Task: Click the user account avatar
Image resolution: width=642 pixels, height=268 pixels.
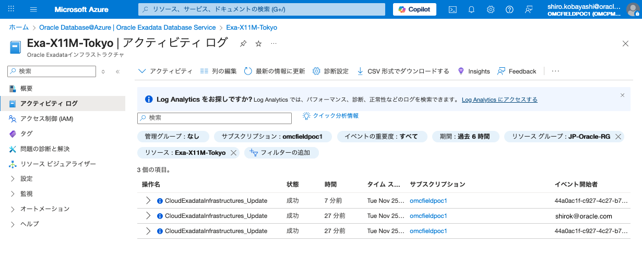Action: click(x=632, y=9)
